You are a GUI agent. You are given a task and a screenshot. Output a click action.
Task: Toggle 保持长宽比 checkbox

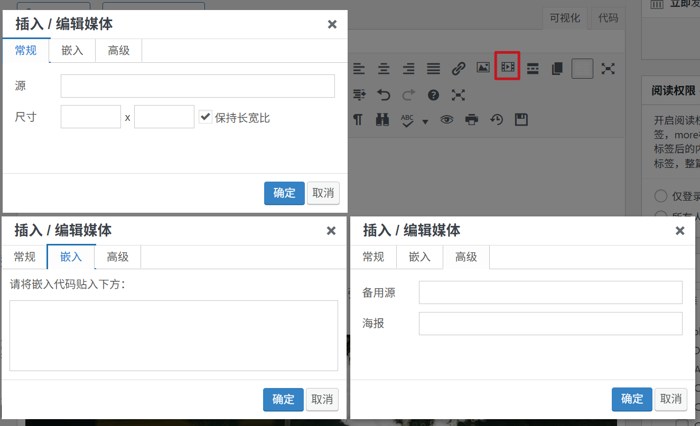click(x=205, y=117)
